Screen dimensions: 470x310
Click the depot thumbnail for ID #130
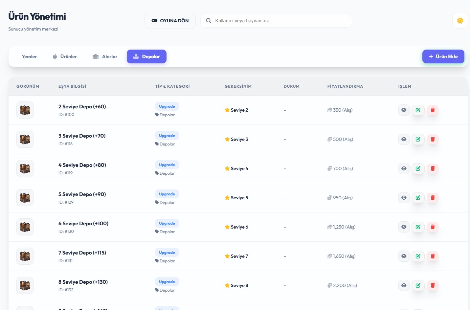coord(25,227)
